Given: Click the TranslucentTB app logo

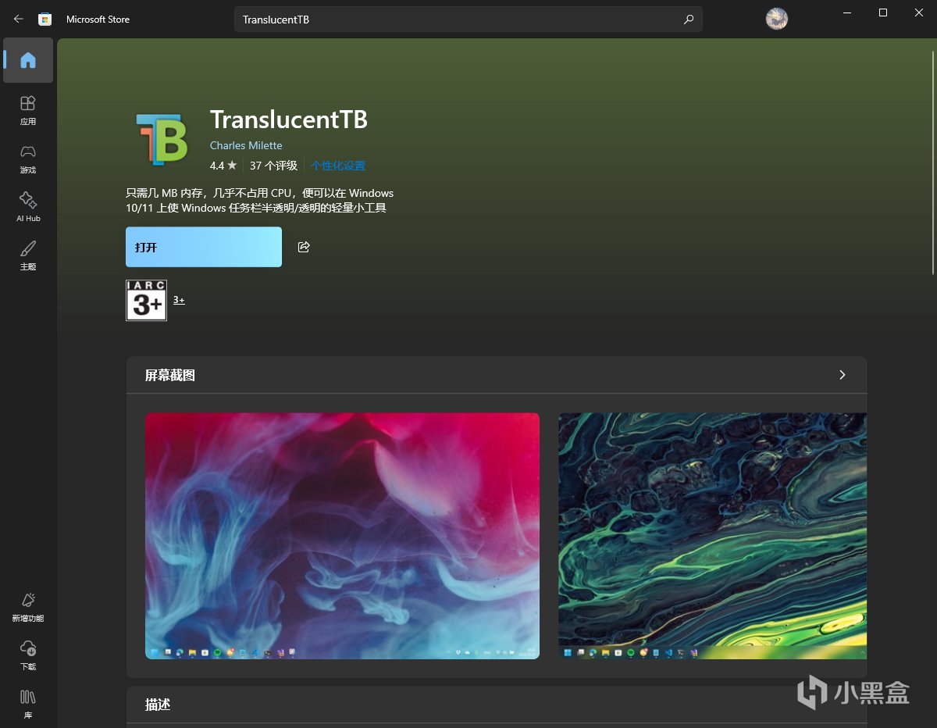Looking at the screenshot, I should coord(162,140).
